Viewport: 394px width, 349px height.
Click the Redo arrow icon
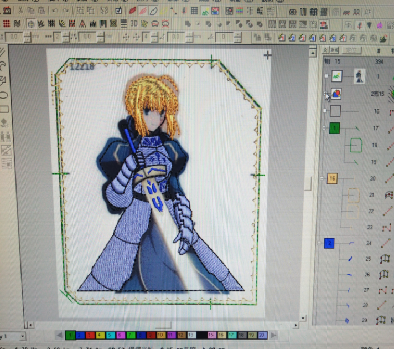66,11
